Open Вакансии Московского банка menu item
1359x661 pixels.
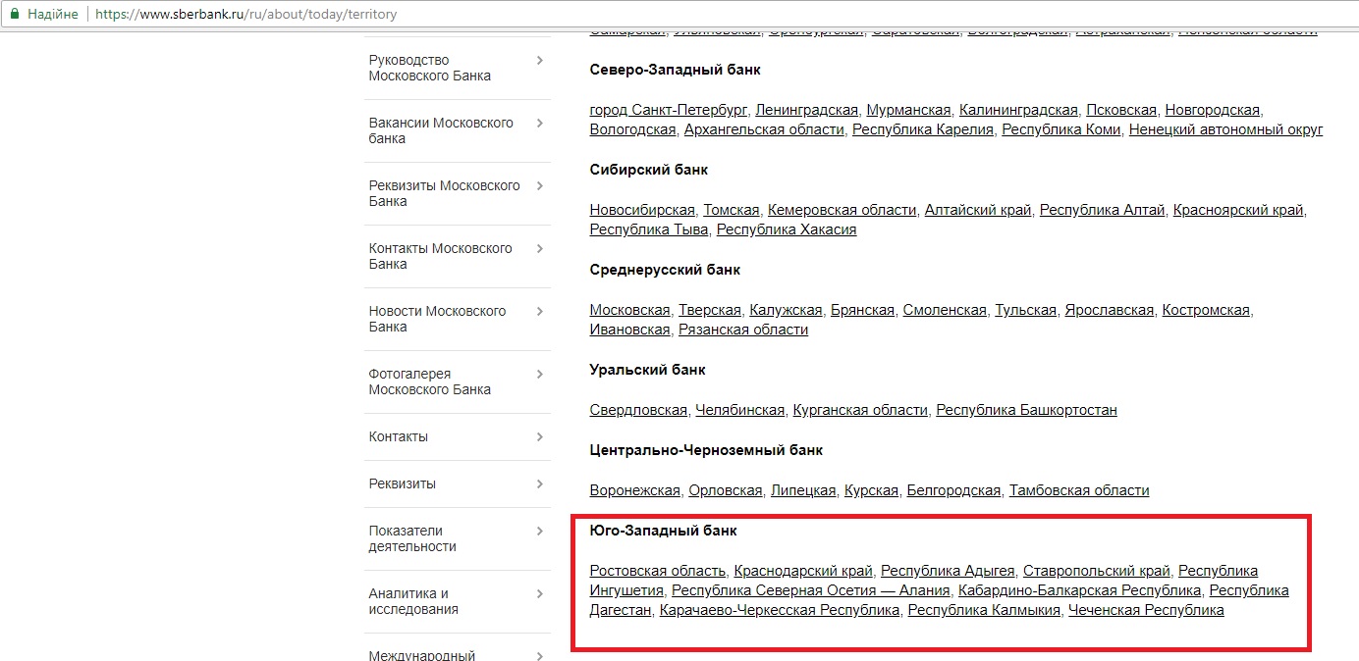coord(441,130)
